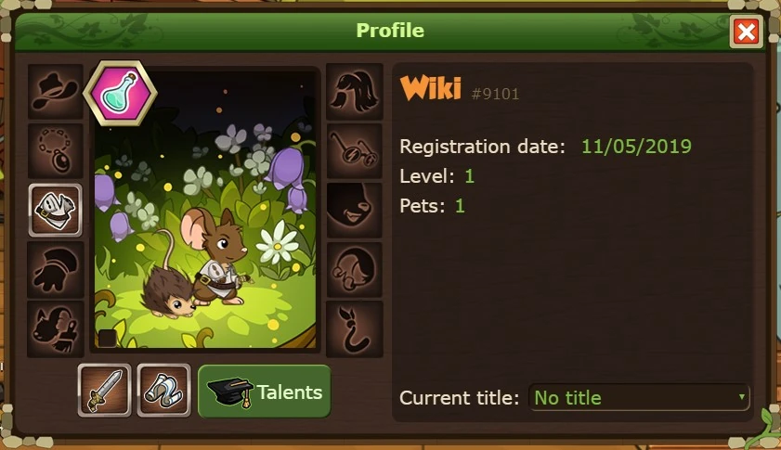Screen dimensions: 781x450
Task: Click the small dark square in portrait corner
Action: (x=107, y=338)
